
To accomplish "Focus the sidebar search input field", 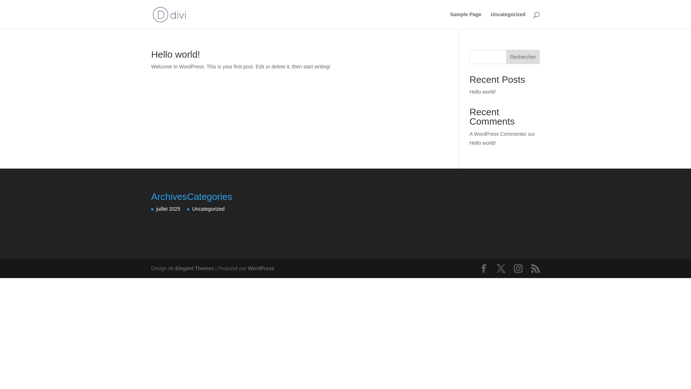I will pos(488,57).
